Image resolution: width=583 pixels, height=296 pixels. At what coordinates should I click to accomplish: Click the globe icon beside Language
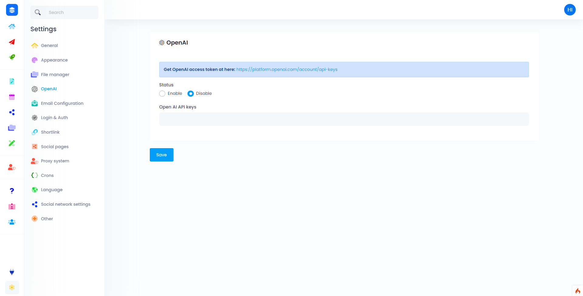(35, 190)
